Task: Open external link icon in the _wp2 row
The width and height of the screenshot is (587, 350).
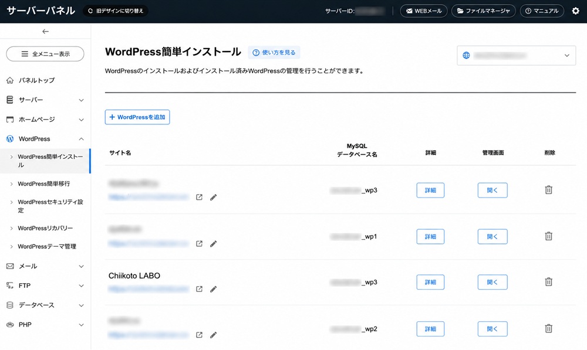Action: pyautogui.click(x=199, y=335)
